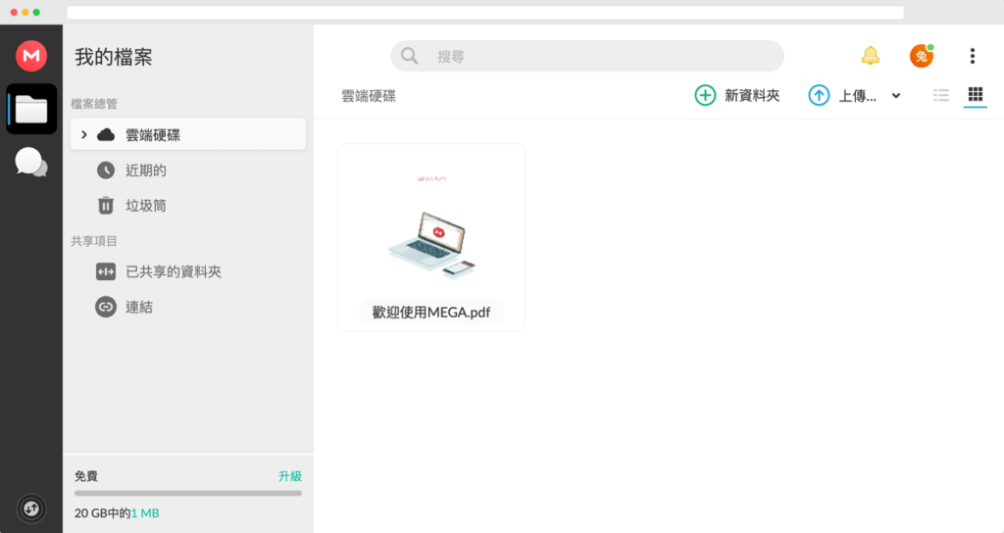Click the magnifier search icon
This screenshot has height=533, width=1004.
tap(409, 56)
